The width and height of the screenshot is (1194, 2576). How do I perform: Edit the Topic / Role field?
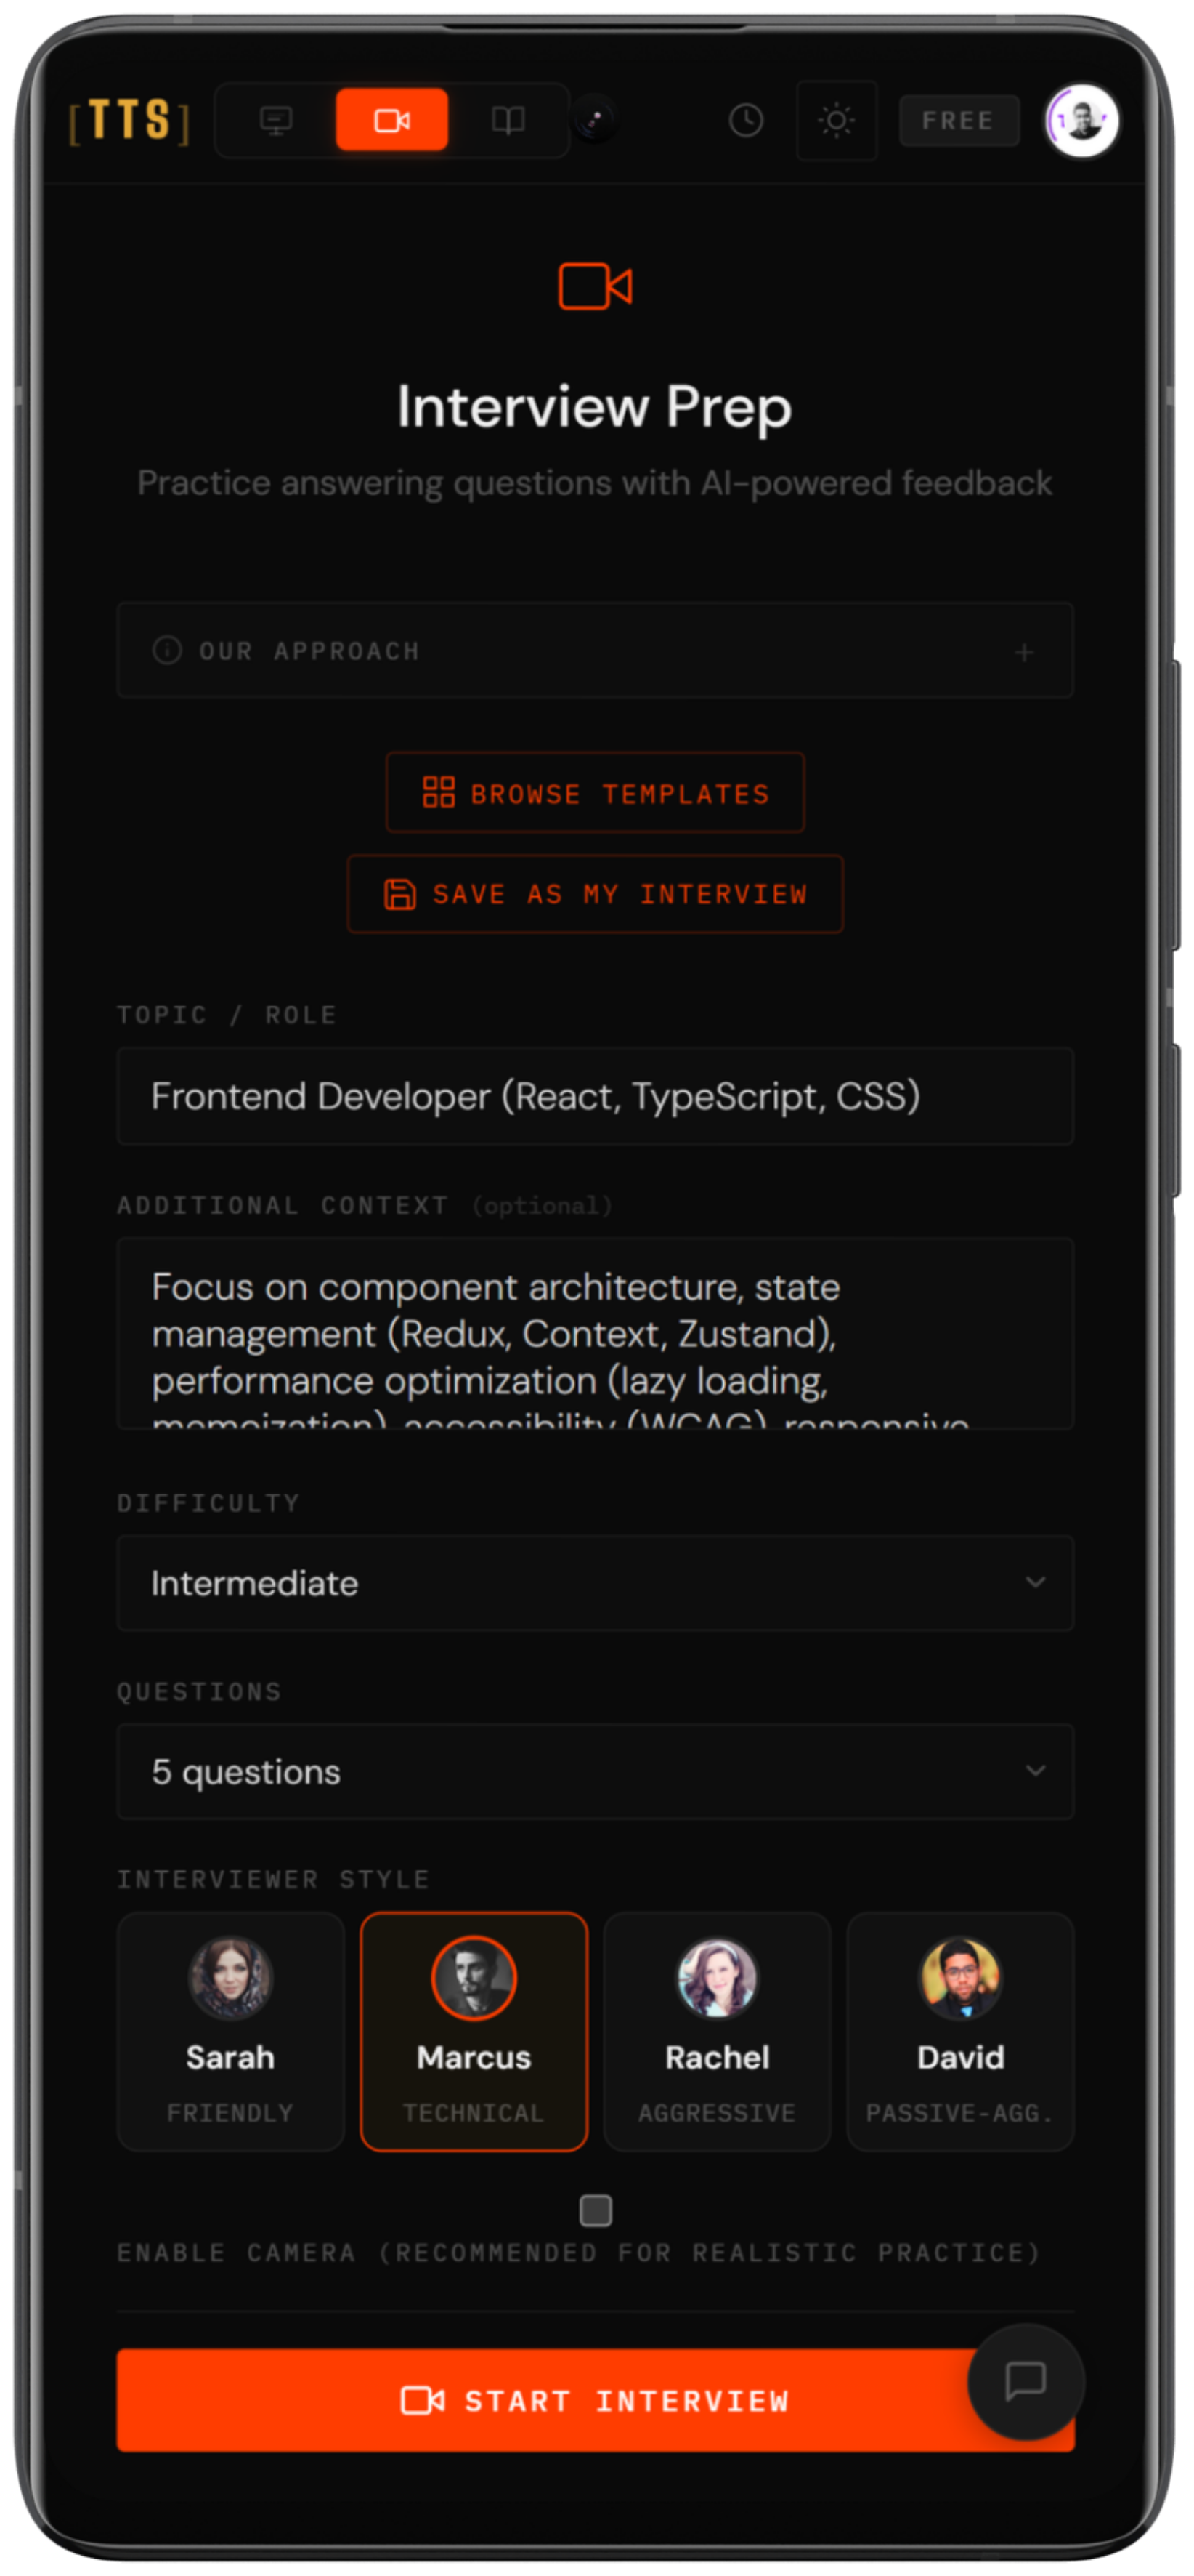596,1097
